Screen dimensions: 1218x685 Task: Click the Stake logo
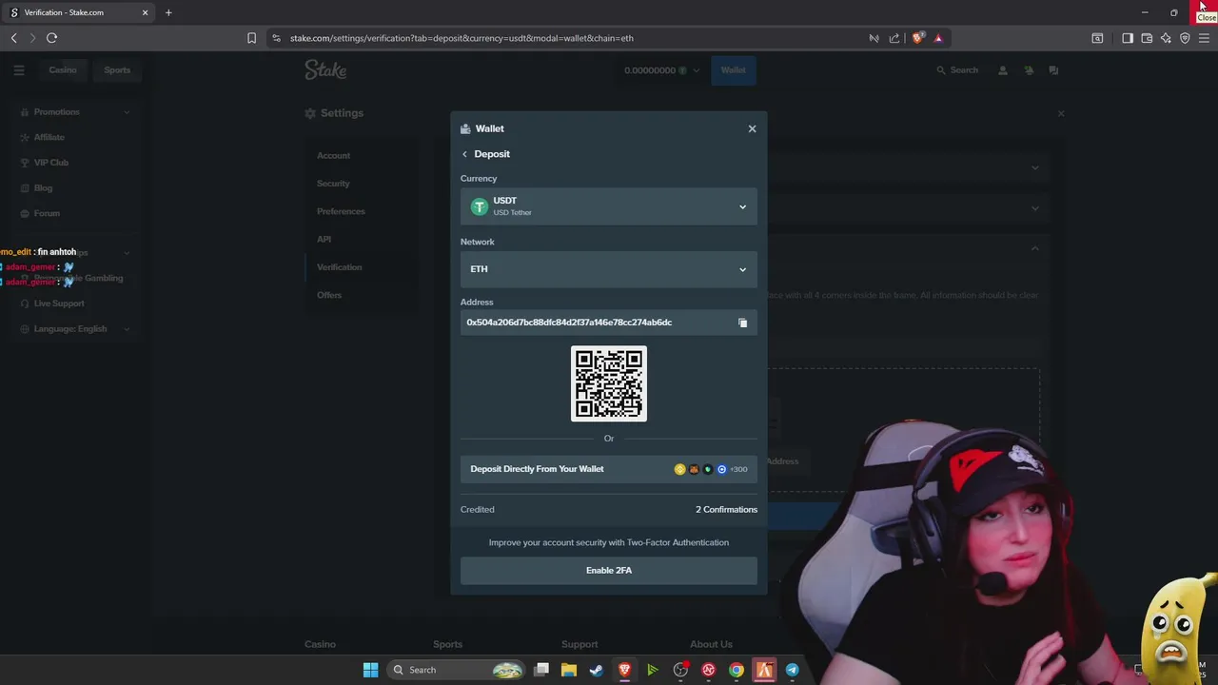[x=325, y=70]
